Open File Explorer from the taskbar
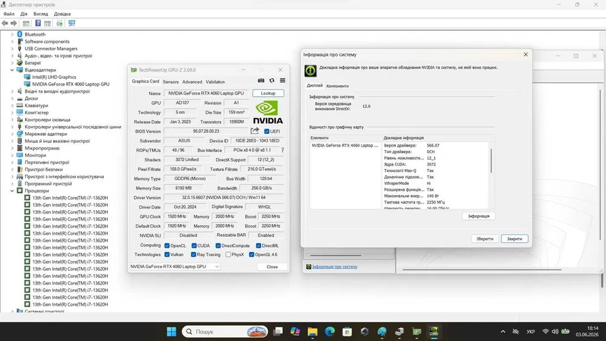This screenshot has height=341, width=606. 312,331
